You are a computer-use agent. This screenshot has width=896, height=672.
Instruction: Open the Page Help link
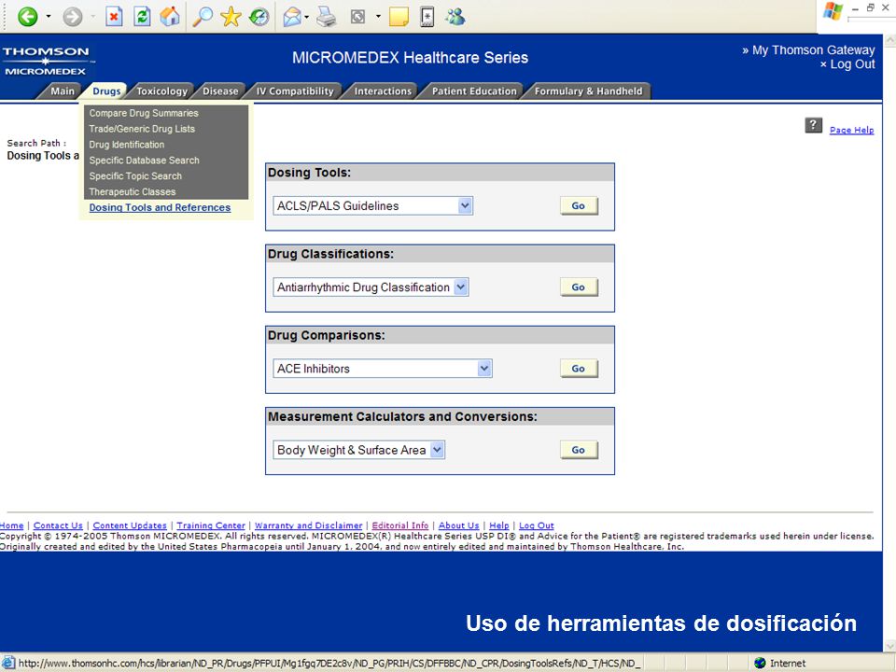pyautogui.click(x=851, y=130)
